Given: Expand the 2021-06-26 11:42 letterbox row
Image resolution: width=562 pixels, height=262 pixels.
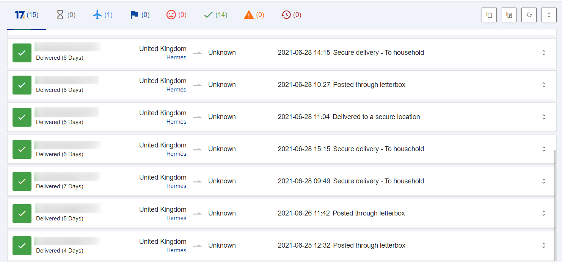Looking at the screenshot, I should (544, 214).
